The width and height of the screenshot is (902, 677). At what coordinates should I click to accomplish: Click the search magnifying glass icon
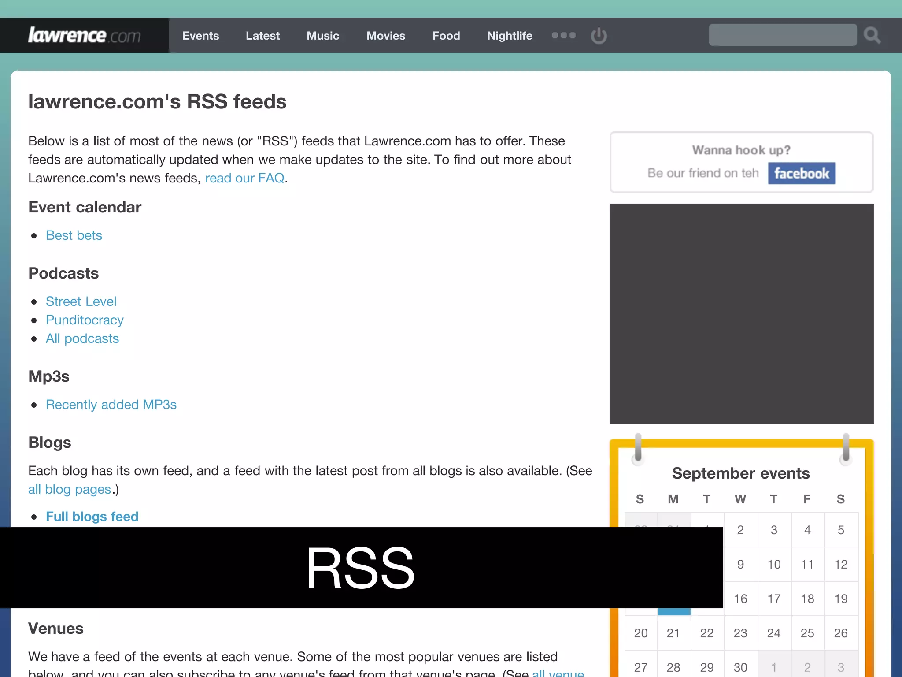pyautogui.click(x=872, y=35)
